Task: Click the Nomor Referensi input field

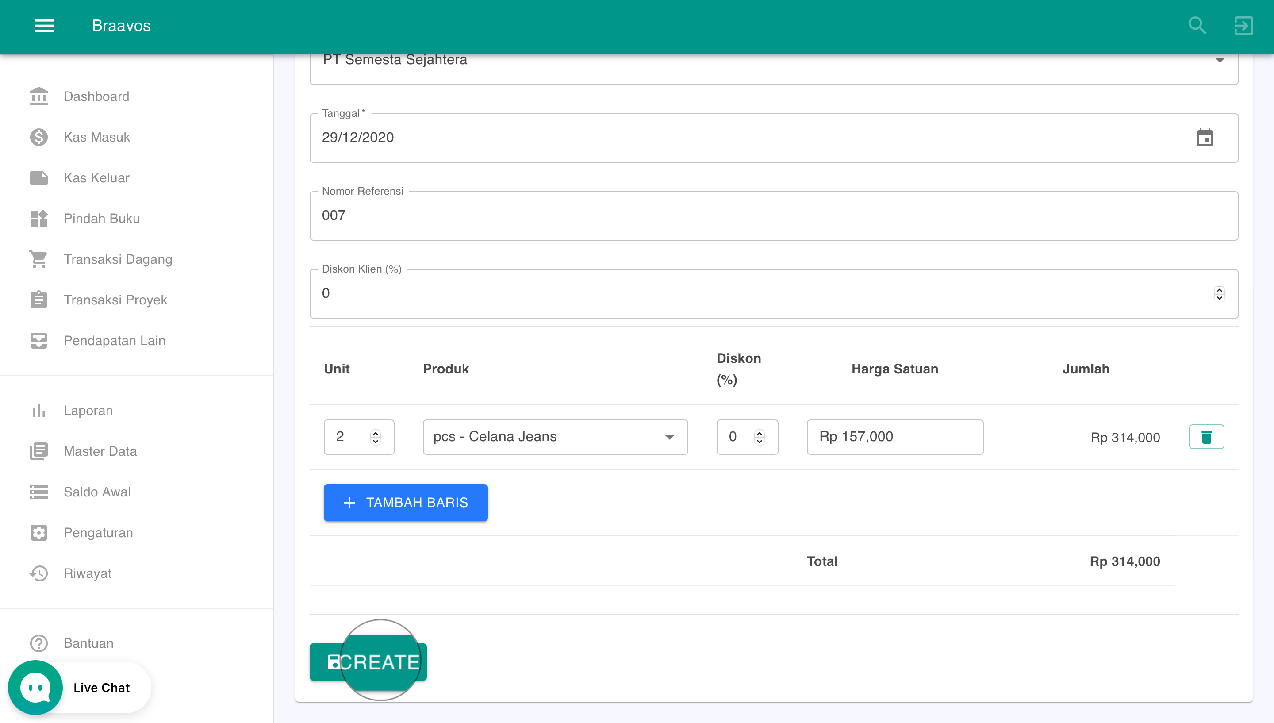Action: pos(773,215)
